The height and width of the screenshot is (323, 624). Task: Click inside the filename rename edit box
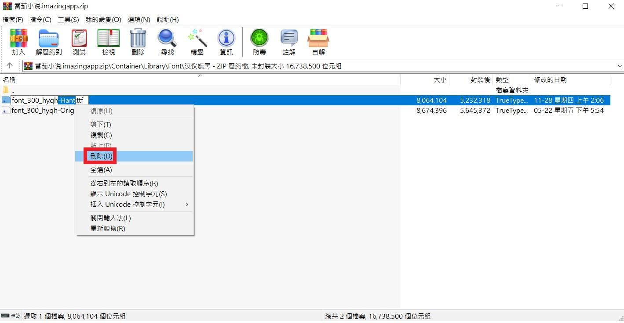(49, 100)
